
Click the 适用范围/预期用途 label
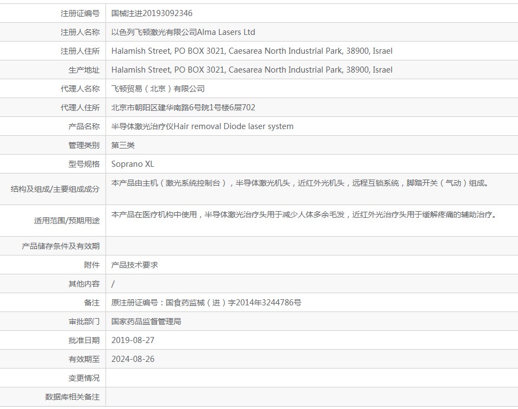pos(67,221)
